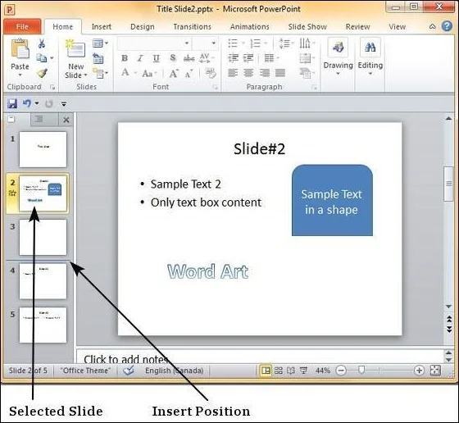Switch to Transitions tab
This screenshot has height=423, width=459.
pos(192,26)
